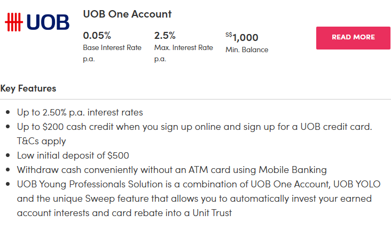Click the Key Features heading
Image resolution: width=391 pixels, height=231 pixels.
28,88
